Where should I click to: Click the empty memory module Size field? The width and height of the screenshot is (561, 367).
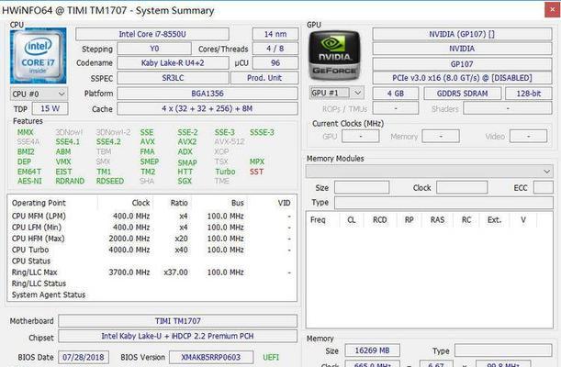(362, 187)
